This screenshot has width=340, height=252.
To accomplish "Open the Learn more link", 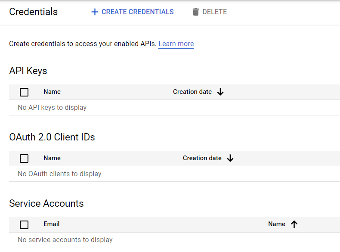I will click(176, 44).
